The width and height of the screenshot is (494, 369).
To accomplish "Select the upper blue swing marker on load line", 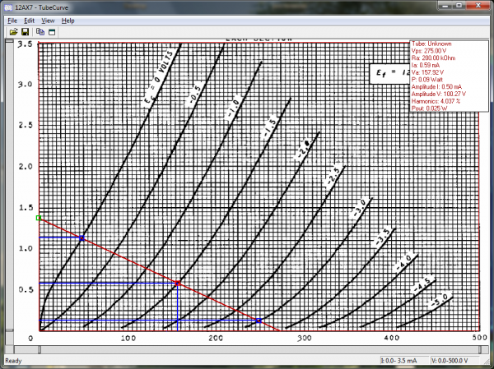I will (x=81, y=238).
